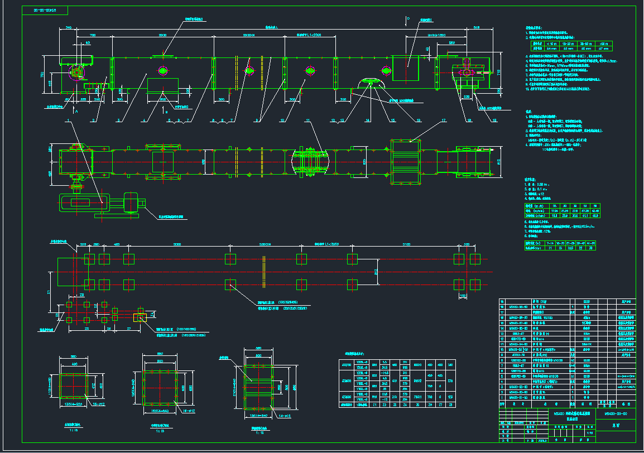The height and width of the screenshot is (453, 644).
Task: Select the '41.1' value in capacity table
Action: coord(585,215)
